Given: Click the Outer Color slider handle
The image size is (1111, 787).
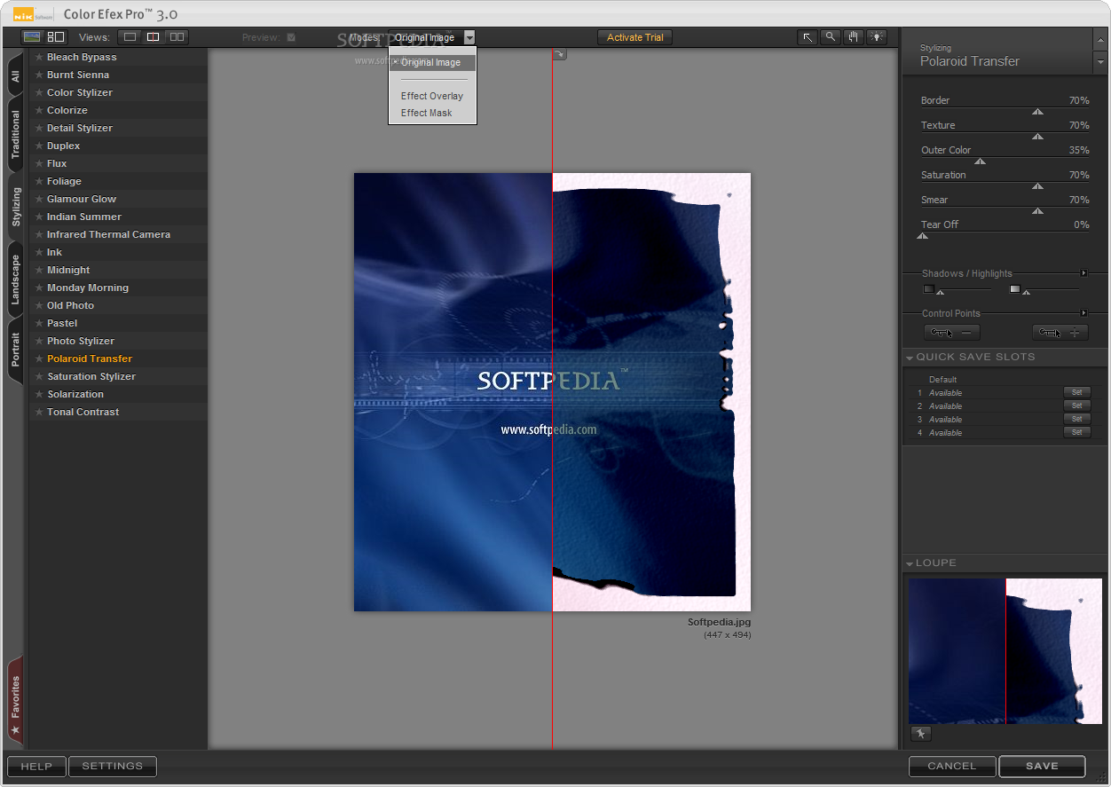Looking at the screenshot, I should [x=980, y=161].
